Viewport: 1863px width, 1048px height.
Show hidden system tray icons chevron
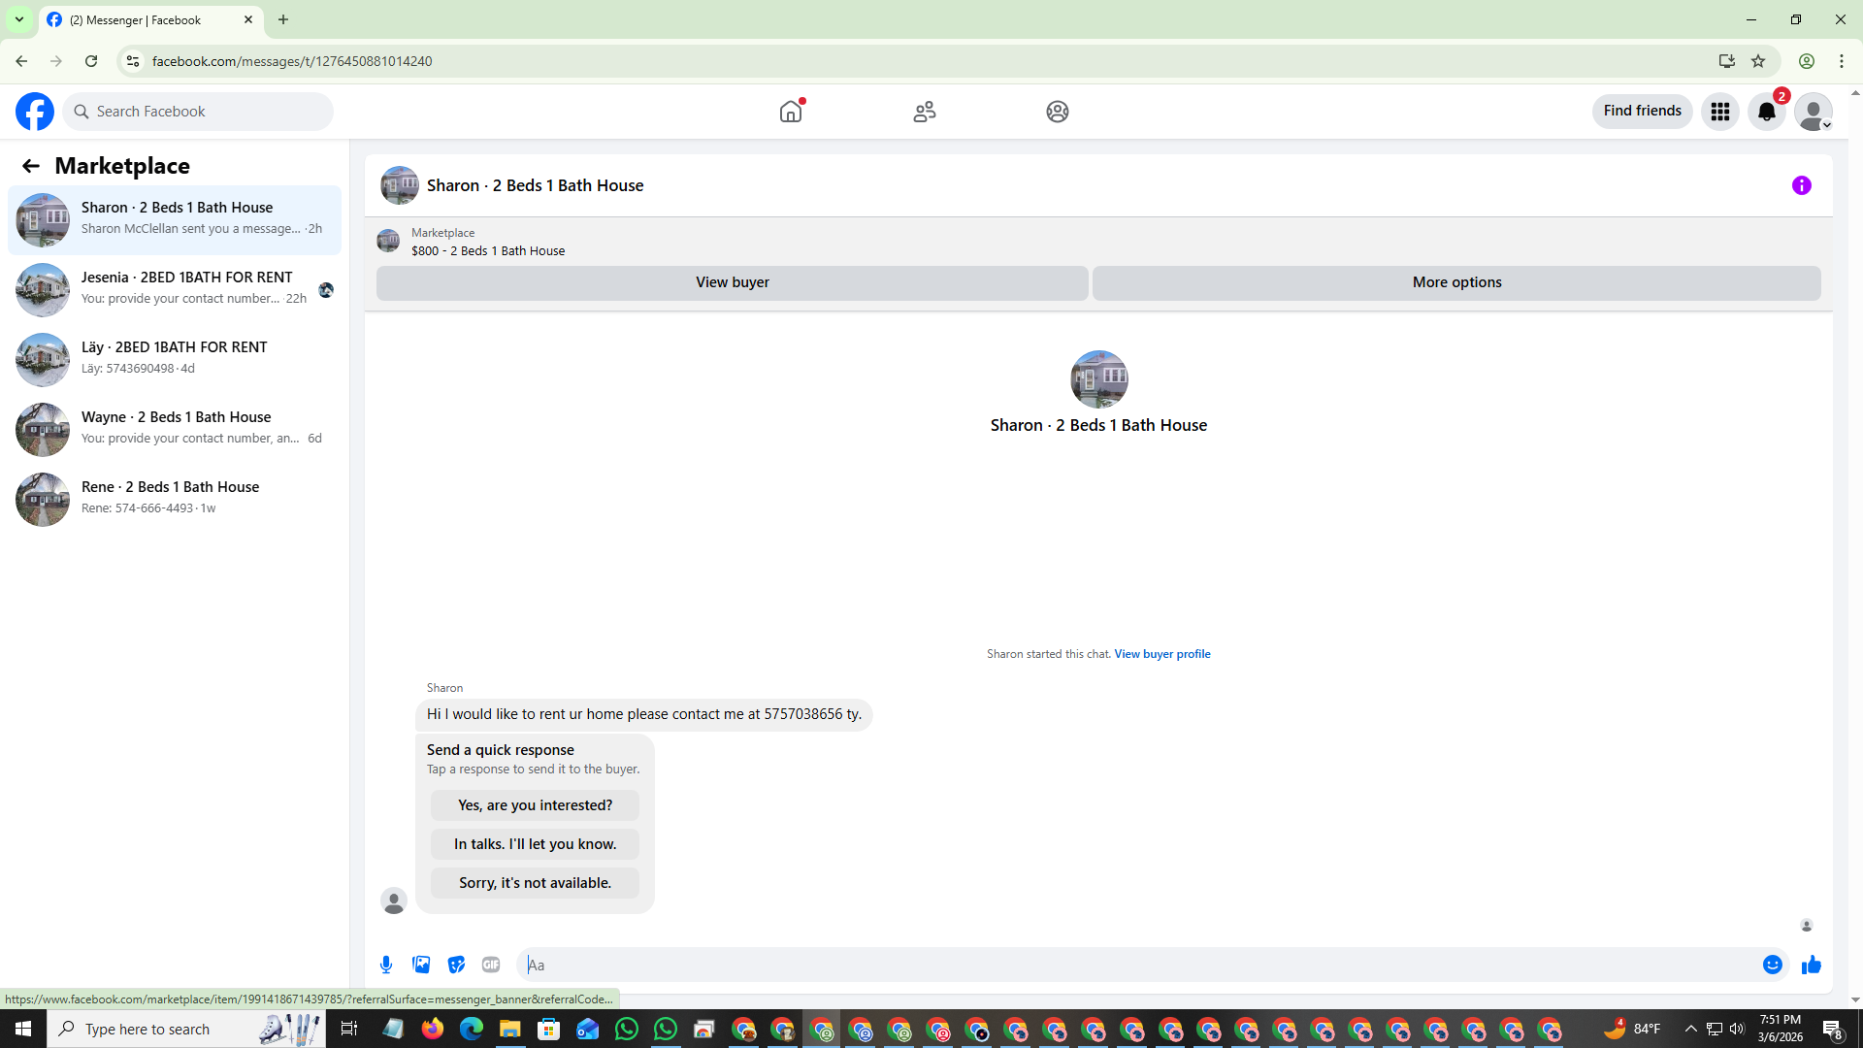point(1690,1029)
